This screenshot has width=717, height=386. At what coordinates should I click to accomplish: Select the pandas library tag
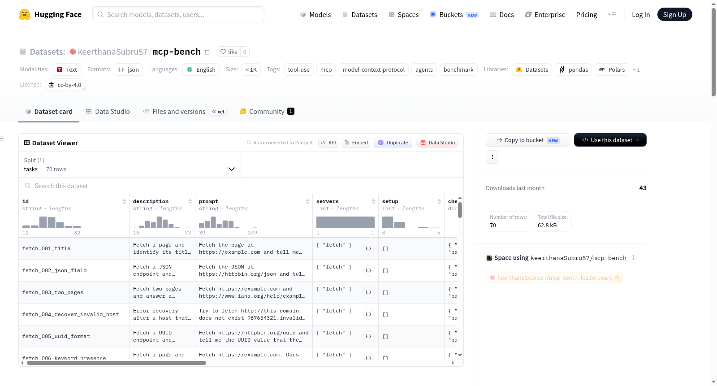click(574, 69)
